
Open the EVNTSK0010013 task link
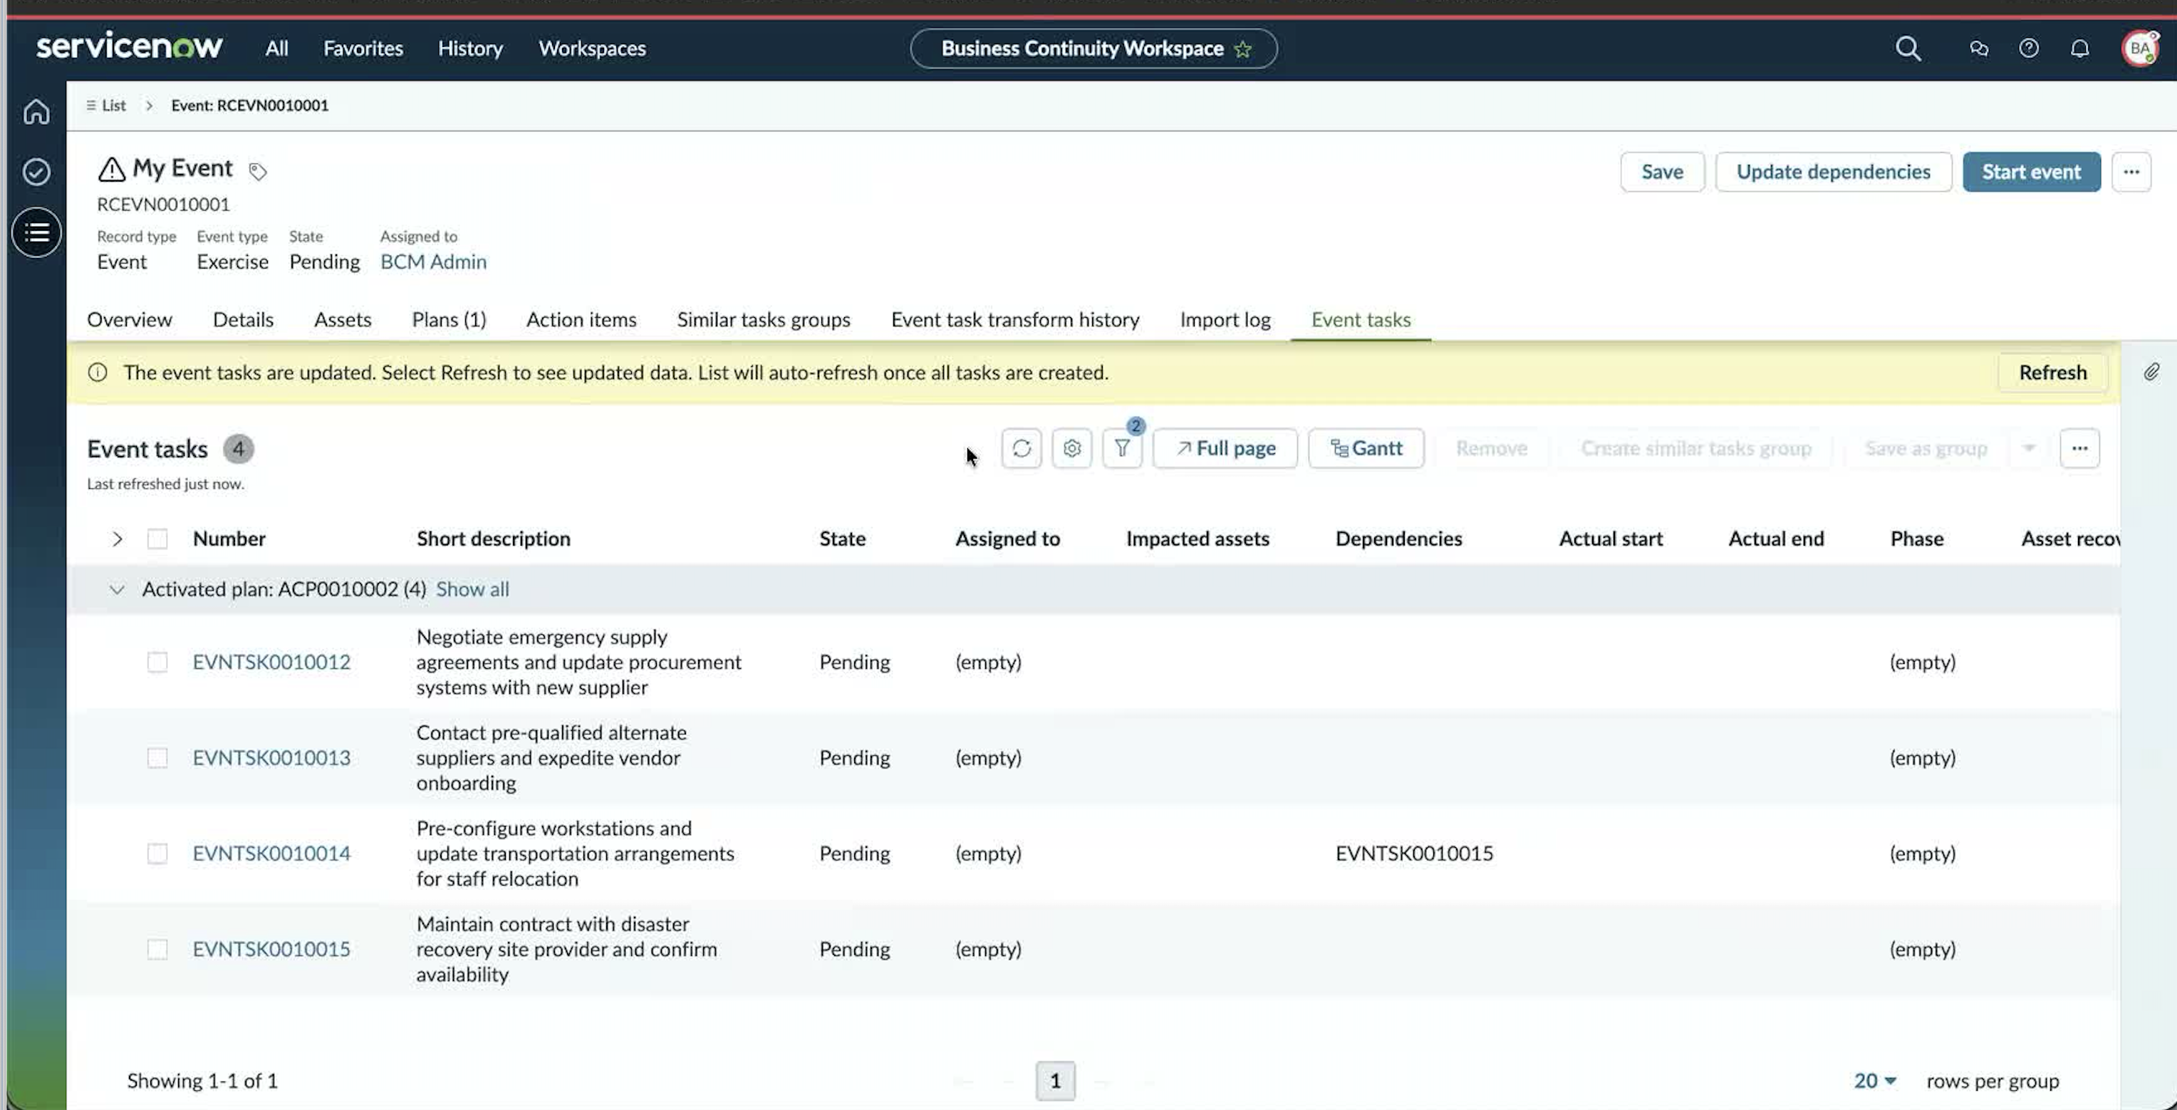pyautogui.click(x=271, y=757)
